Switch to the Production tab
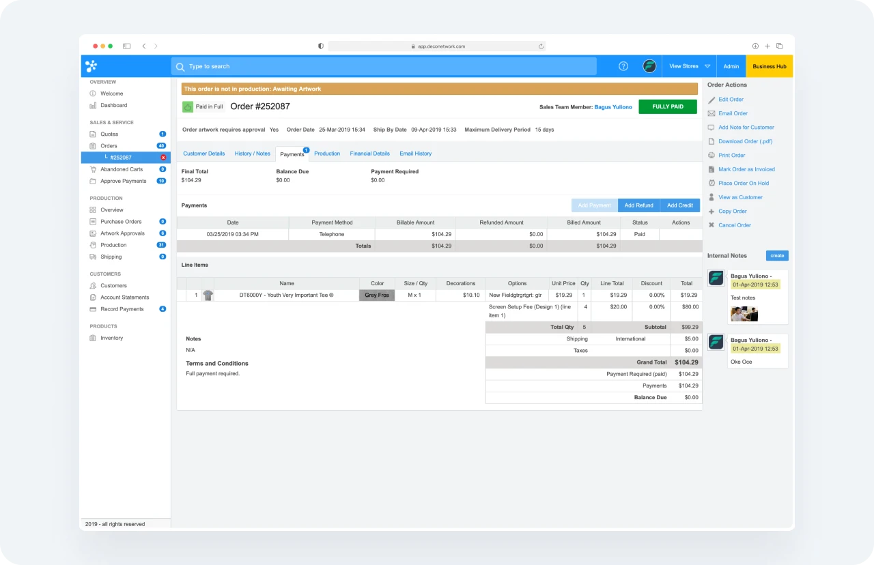The width and height of the screenshot is (874, 565). click(x=327, y=154)
